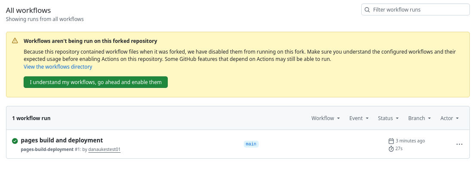Screen dimensions: 475x169
Task: Click the danaukestest01 user link
Action: (x=105, y=149)
